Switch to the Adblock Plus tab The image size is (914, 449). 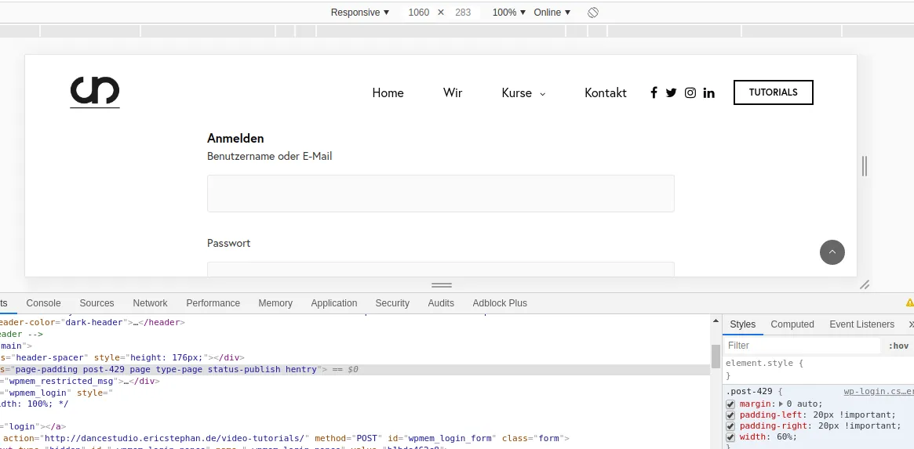pos(500,302)
